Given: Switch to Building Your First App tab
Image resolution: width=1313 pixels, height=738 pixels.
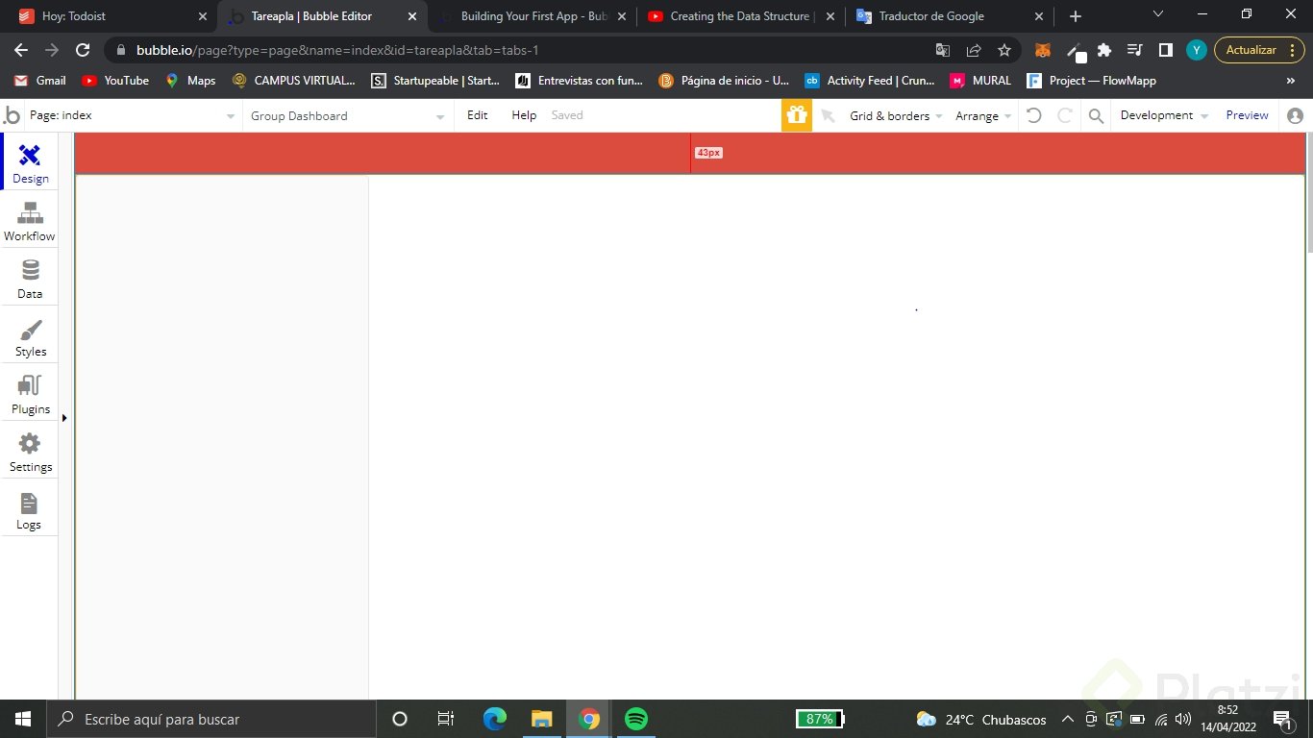Looking at the screenshot, I should (x=532, y=16).
